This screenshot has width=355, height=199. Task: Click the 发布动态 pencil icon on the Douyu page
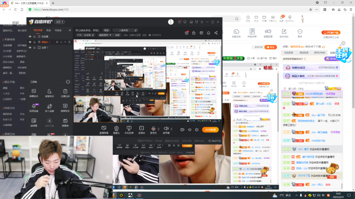[x=284, y=33]
